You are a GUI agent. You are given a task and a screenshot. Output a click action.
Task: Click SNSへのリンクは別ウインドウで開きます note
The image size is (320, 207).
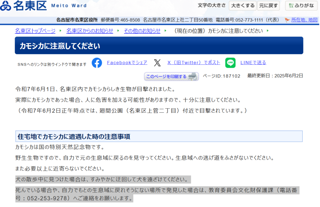[x=52, y=64]
